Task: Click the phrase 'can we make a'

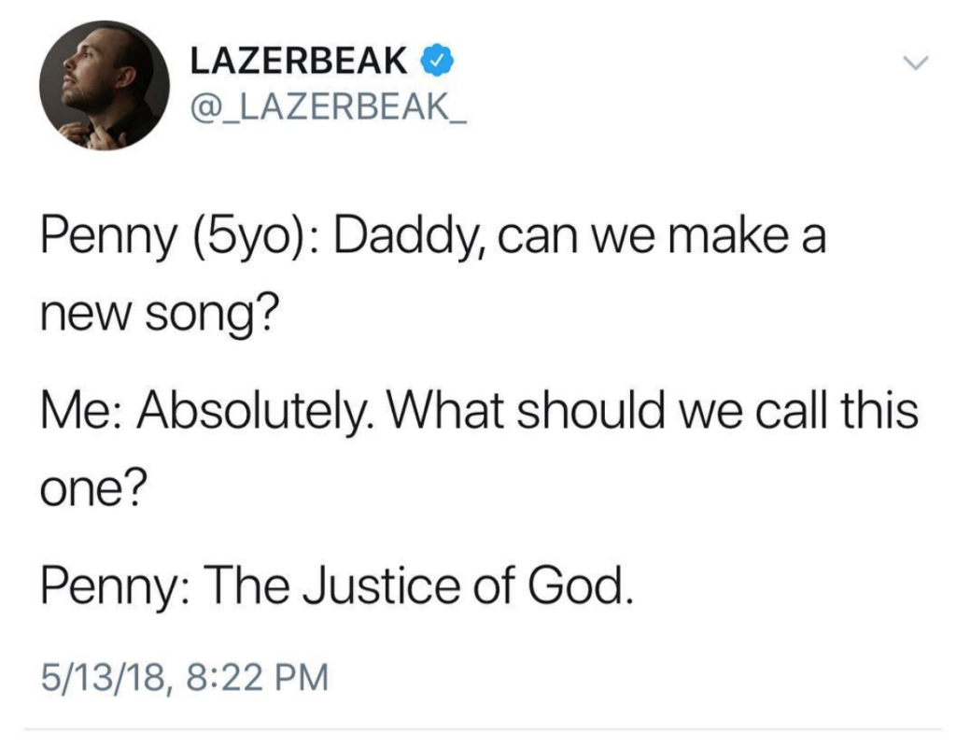Action: tap(662, 236)
